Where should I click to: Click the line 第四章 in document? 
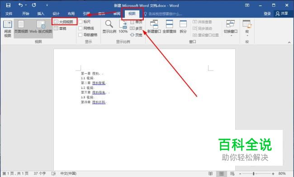pyautogui.click(x=94, y=102)
